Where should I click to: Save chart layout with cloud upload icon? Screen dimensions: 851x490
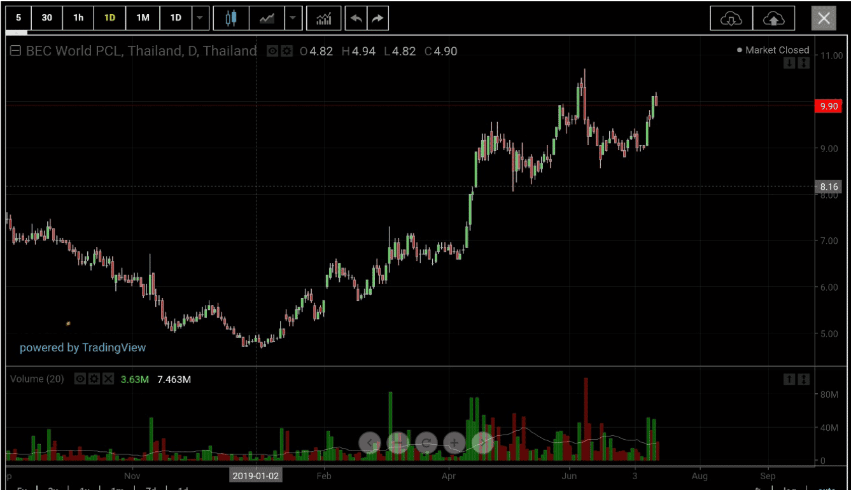click(774, 18)
